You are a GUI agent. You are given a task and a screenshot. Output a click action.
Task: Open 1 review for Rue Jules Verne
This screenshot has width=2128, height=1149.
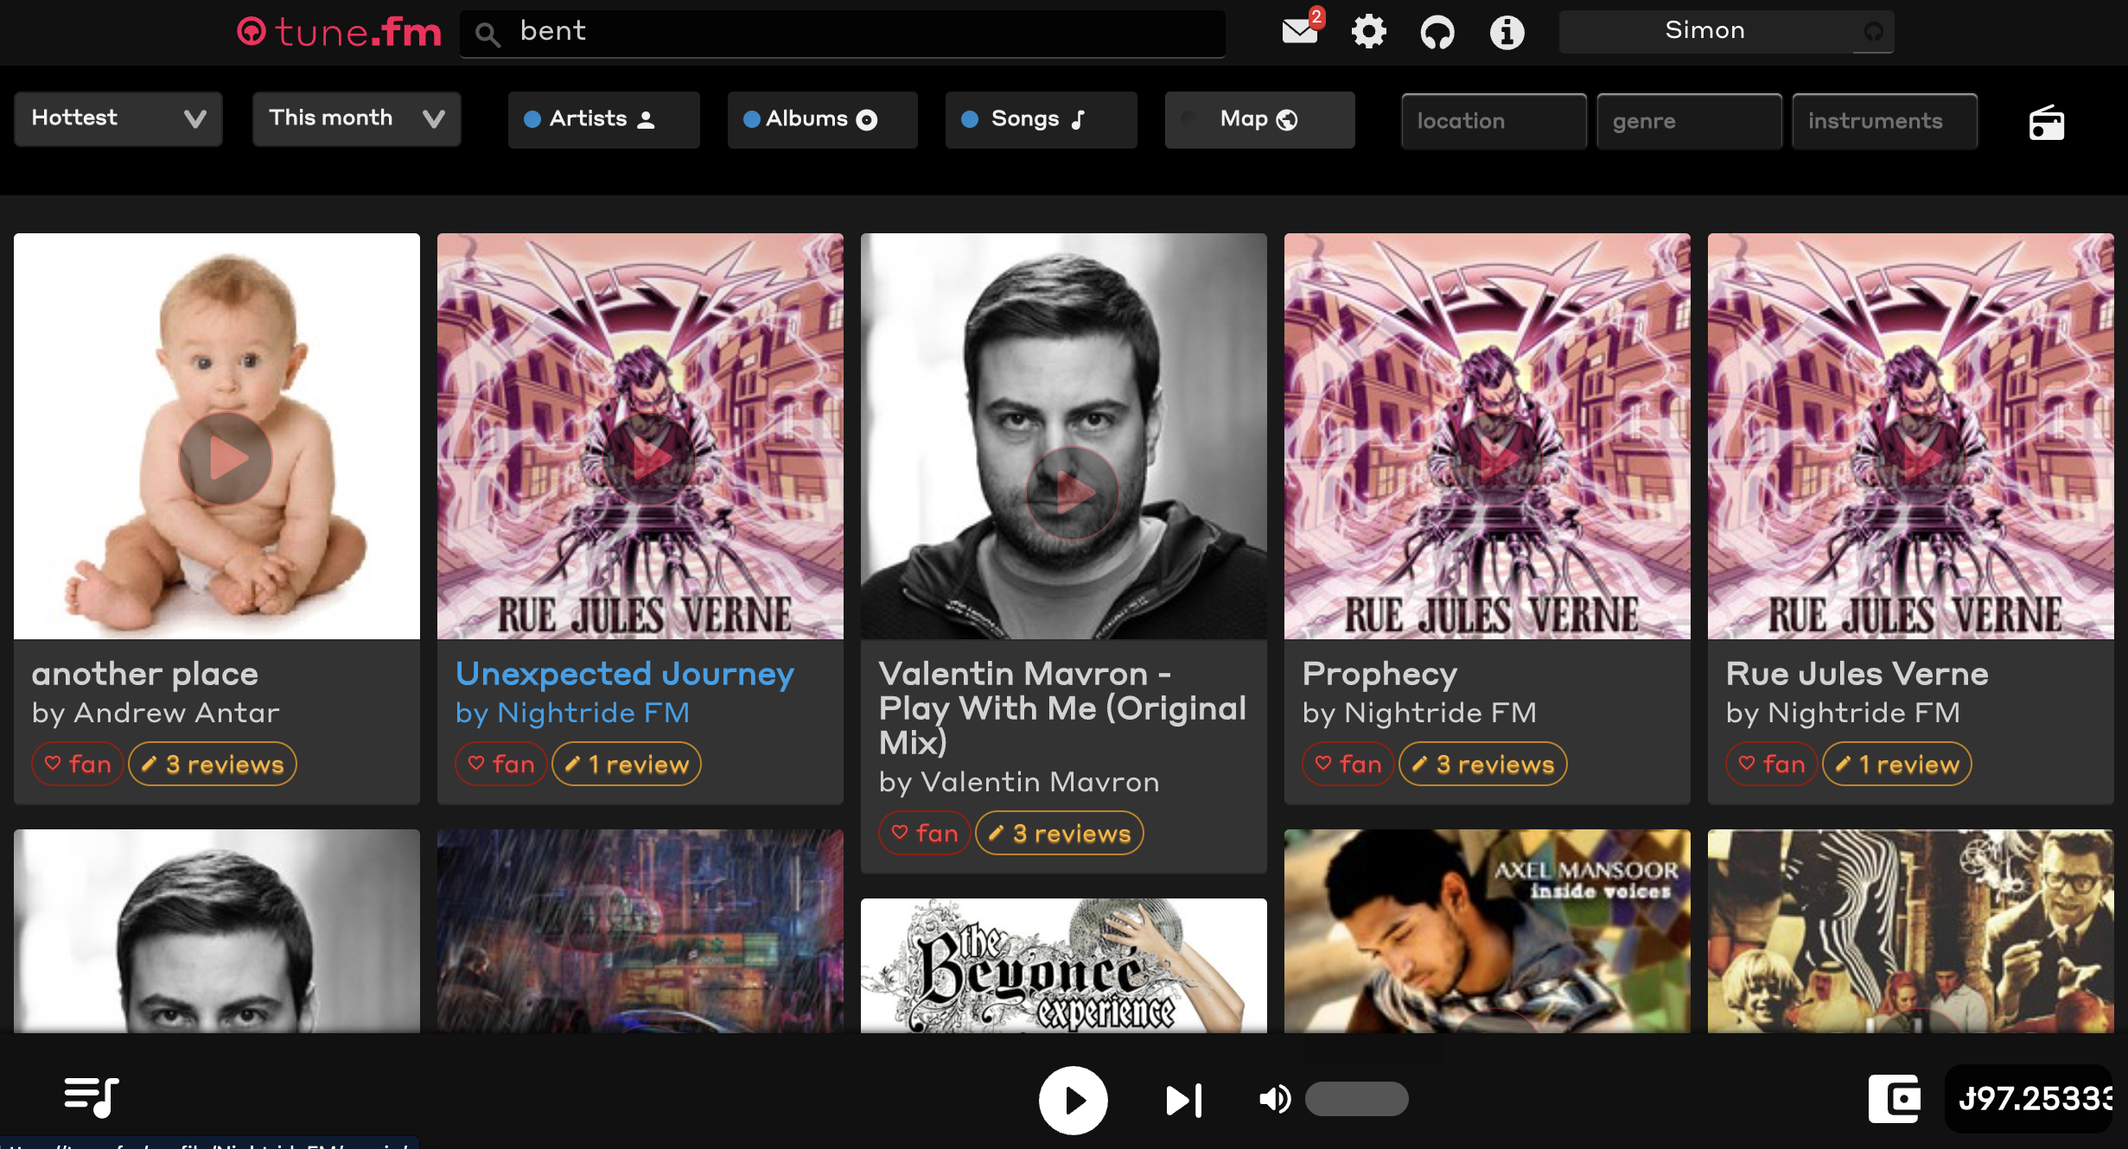pyautogui.click(x=1897, y=765)
